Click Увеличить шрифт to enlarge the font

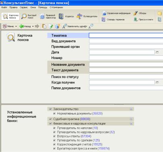pos(75,26)
